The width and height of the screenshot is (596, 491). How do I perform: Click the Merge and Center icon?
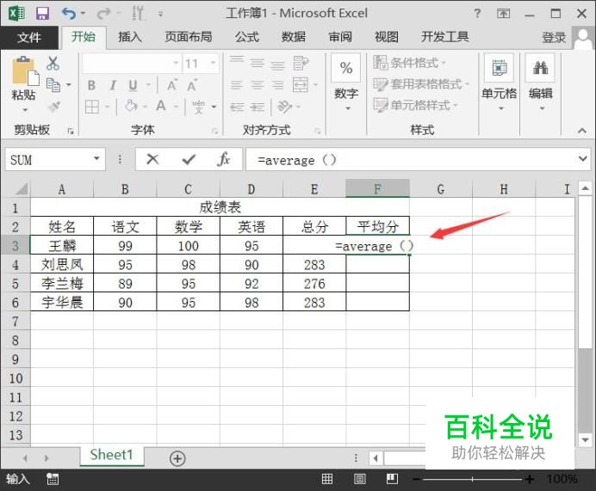[x=301, y=85]
